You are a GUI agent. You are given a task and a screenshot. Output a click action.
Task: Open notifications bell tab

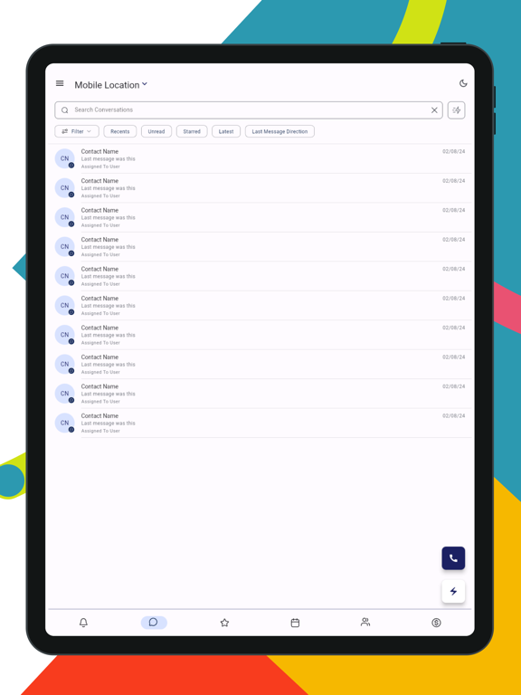[83, 623]
